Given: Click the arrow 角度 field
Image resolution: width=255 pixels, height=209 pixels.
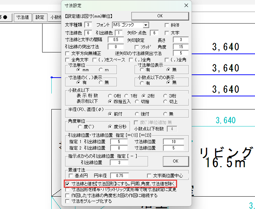Looking at the screenshot, I should point(181,47).
